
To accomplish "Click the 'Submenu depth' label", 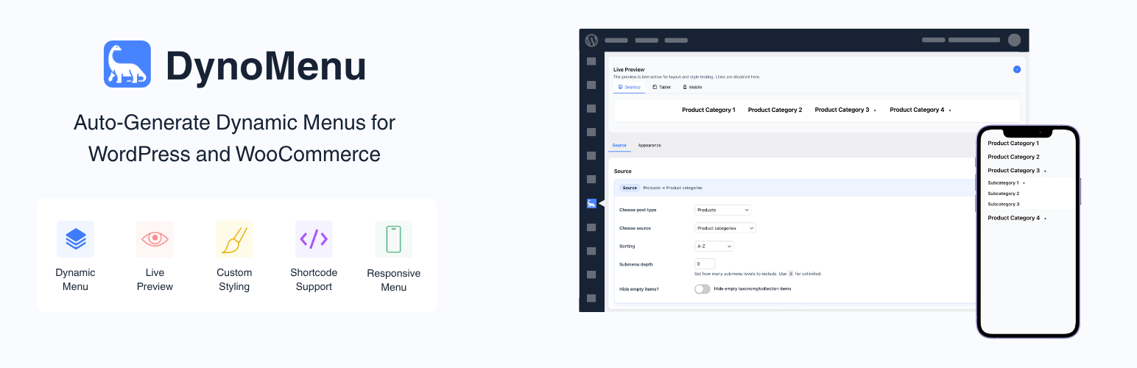I will [x=636, y=264].
